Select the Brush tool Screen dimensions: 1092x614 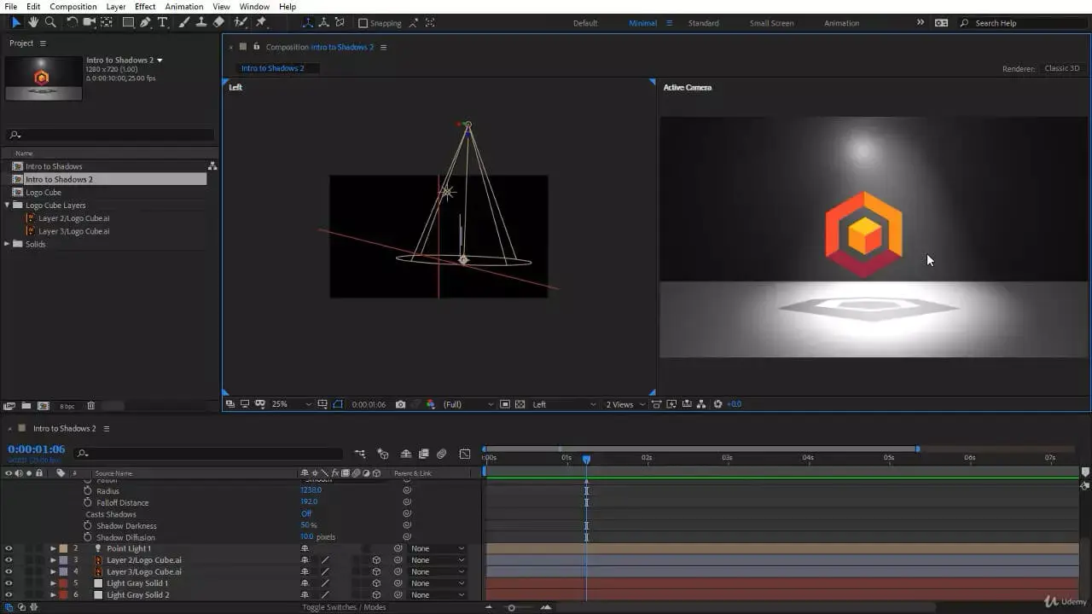click(x=184, y=22)
